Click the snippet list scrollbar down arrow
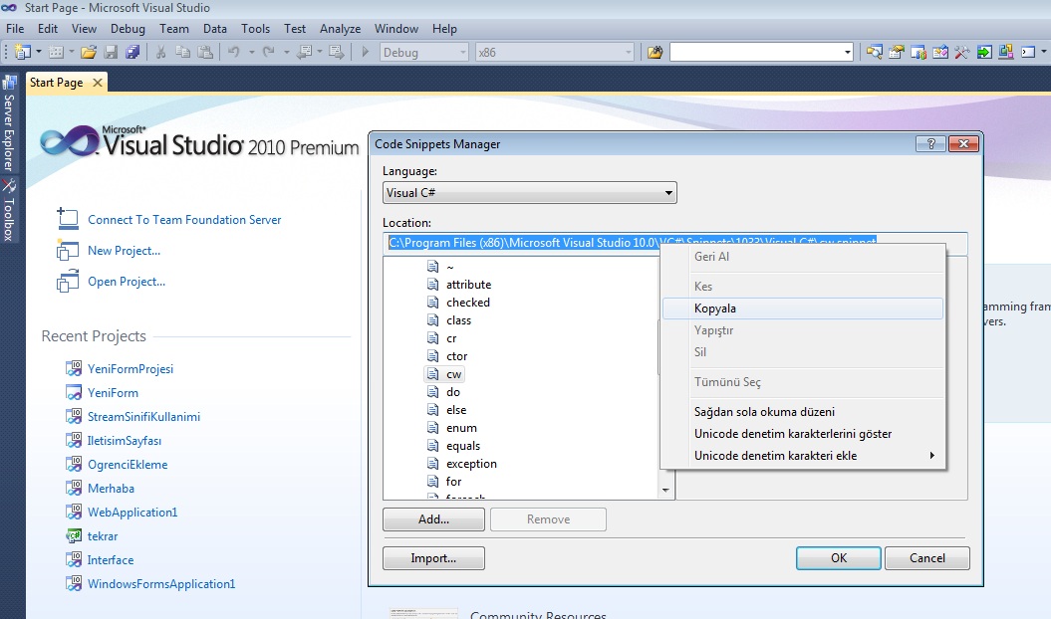This screenshot has height=619, width=1051. point(665,491)
